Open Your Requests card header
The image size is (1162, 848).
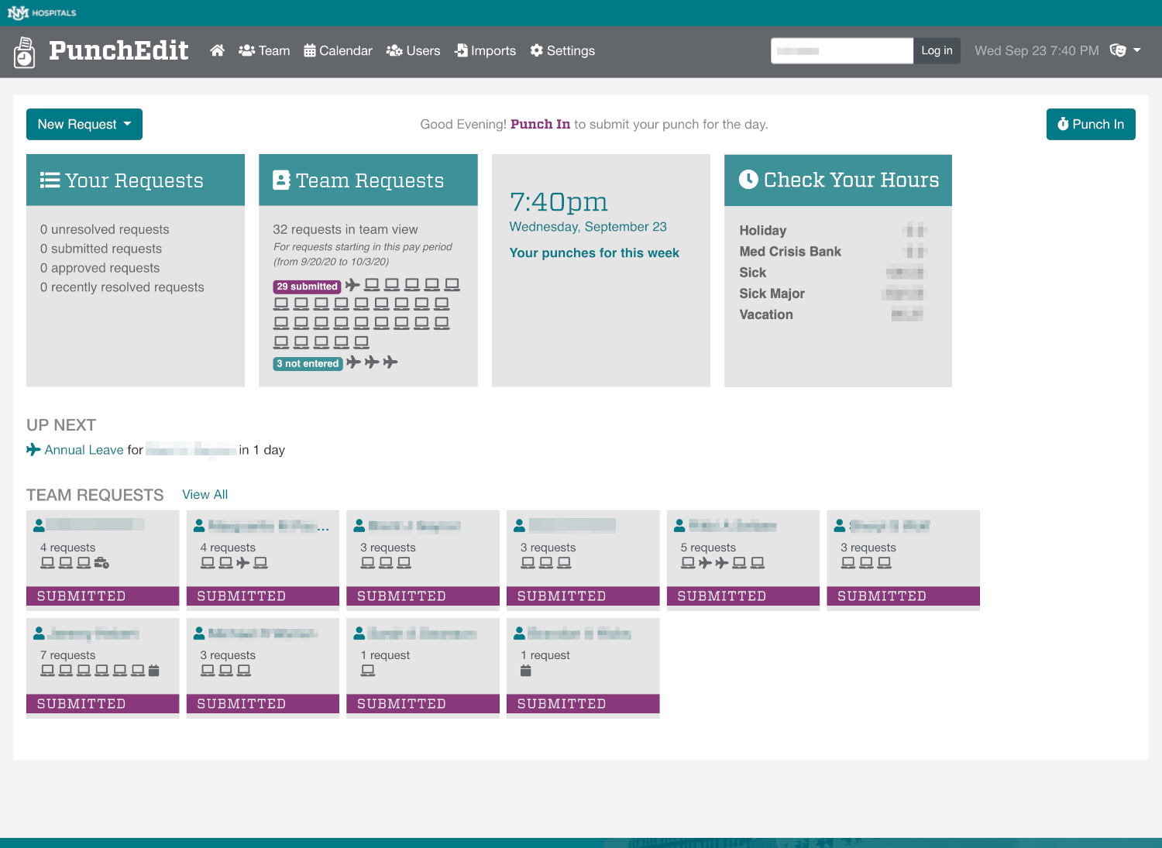tap(136, 180)
